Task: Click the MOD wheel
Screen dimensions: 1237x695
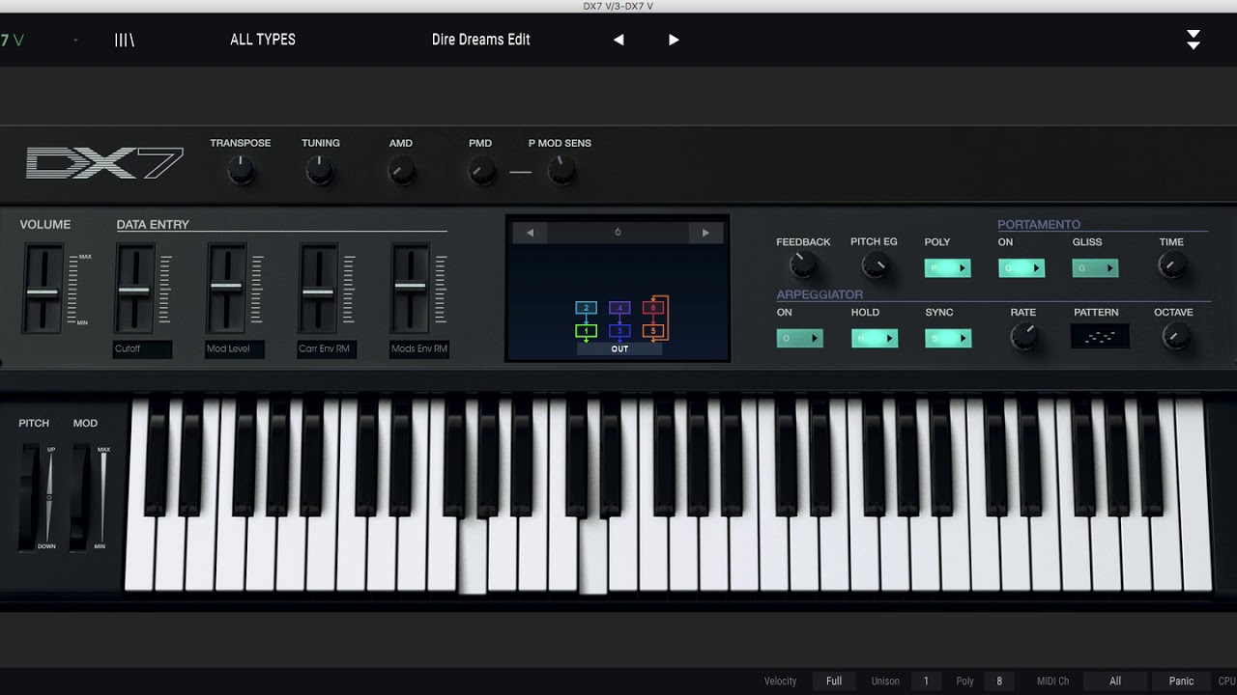Action: (80, 497)
